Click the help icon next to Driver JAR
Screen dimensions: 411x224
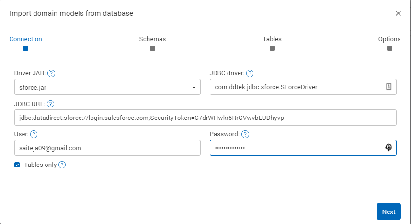coord(51,73)
